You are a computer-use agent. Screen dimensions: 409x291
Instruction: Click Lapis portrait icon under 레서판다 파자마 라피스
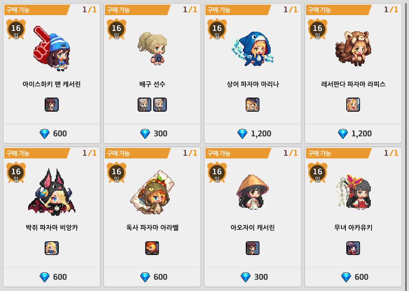(x=353, y=104)
